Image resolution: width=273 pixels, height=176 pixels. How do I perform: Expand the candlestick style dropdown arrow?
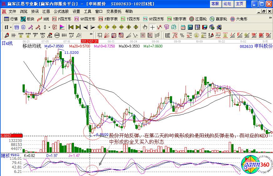(49, 27)
